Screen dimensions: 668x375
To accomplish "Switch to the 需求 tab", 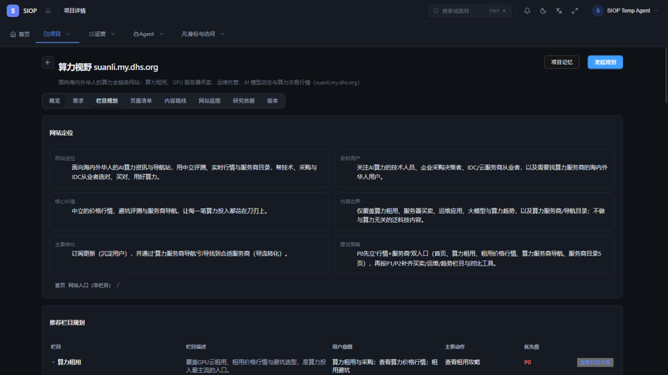I will point(78,101).
